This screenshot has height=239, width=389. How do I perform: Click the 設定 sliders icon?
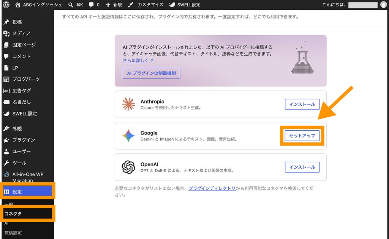coord(6,192)
